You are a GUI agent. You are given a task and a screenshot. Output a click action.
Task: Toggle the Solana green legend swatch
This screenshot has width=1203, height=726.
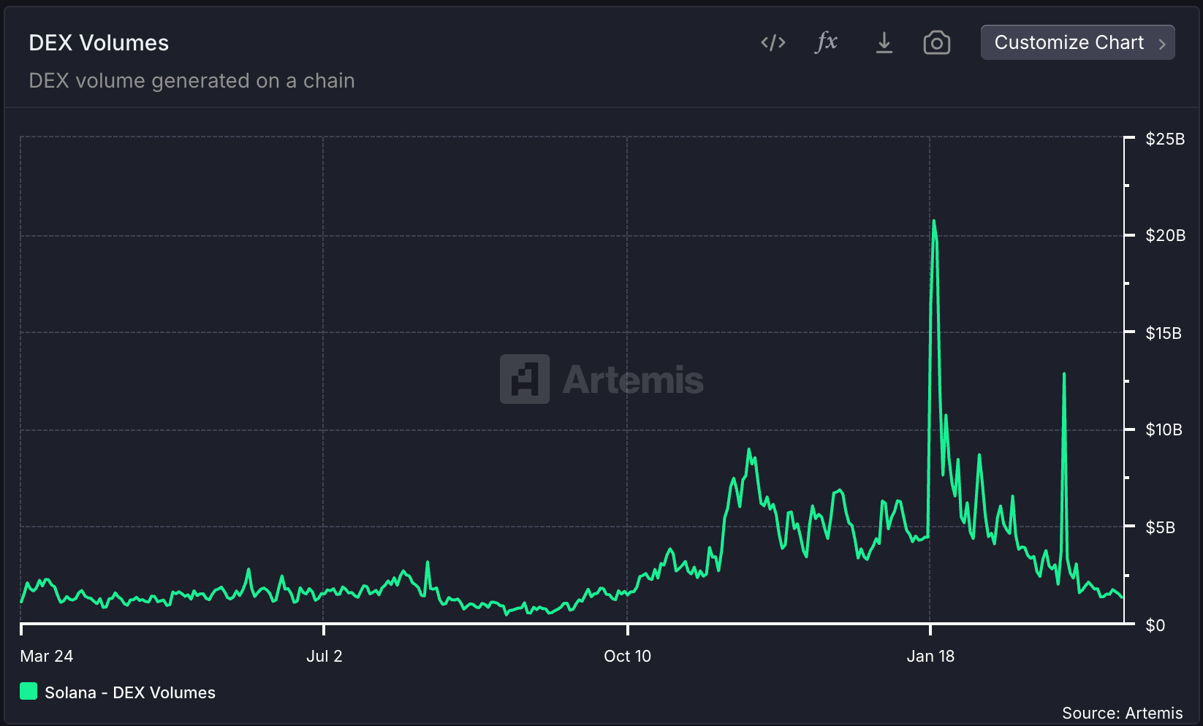29,691
